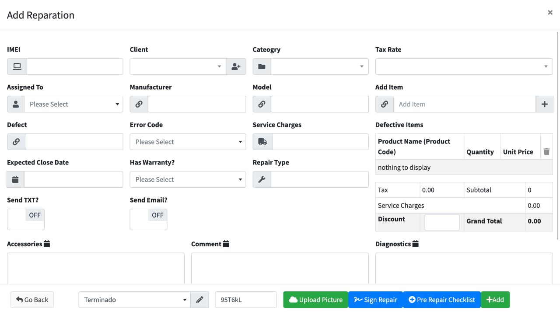Click the Upload Picture button

pos(315,300)
